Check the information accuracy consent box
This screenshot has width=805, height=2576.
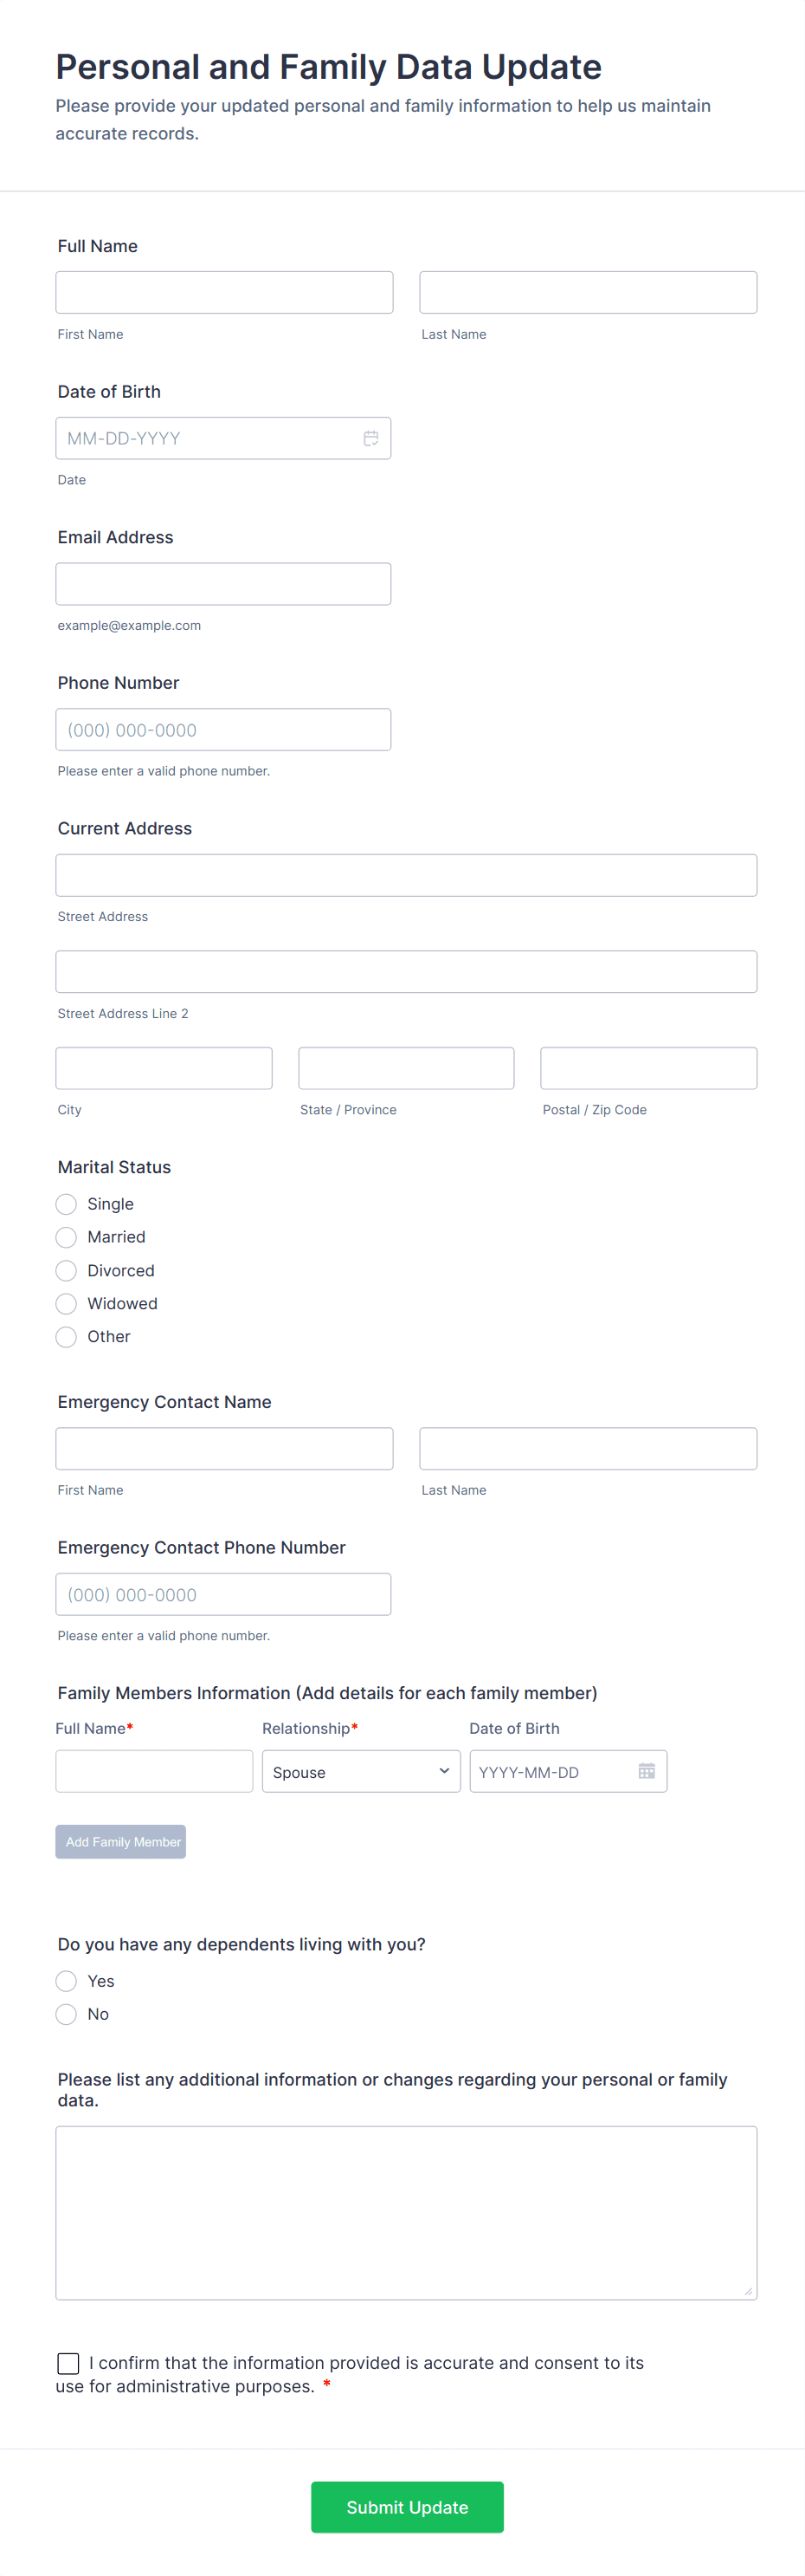(67, 2363)
